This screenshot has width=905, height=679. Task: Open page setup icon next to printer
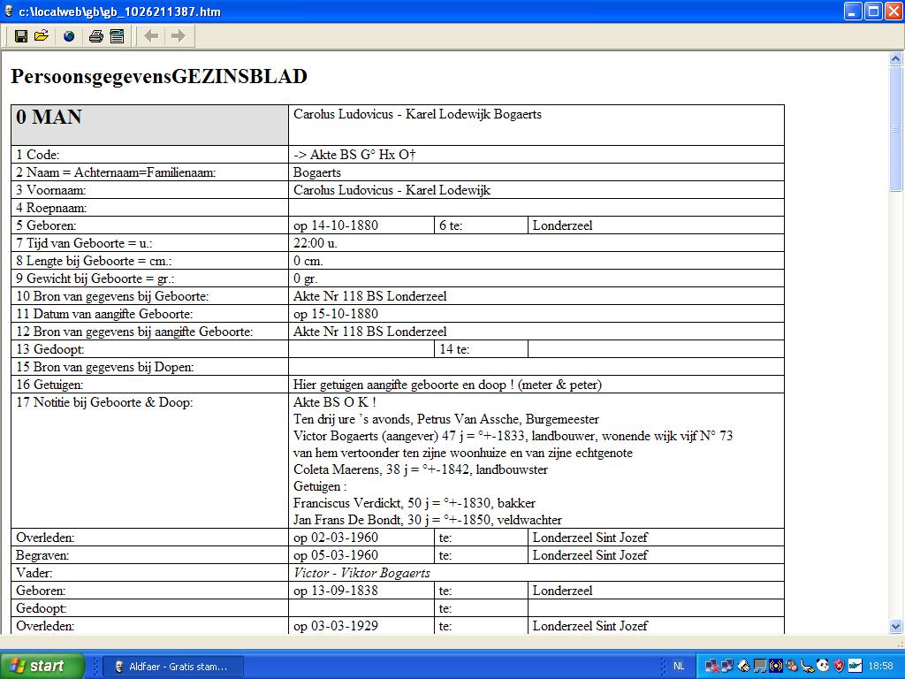[118, 36]
